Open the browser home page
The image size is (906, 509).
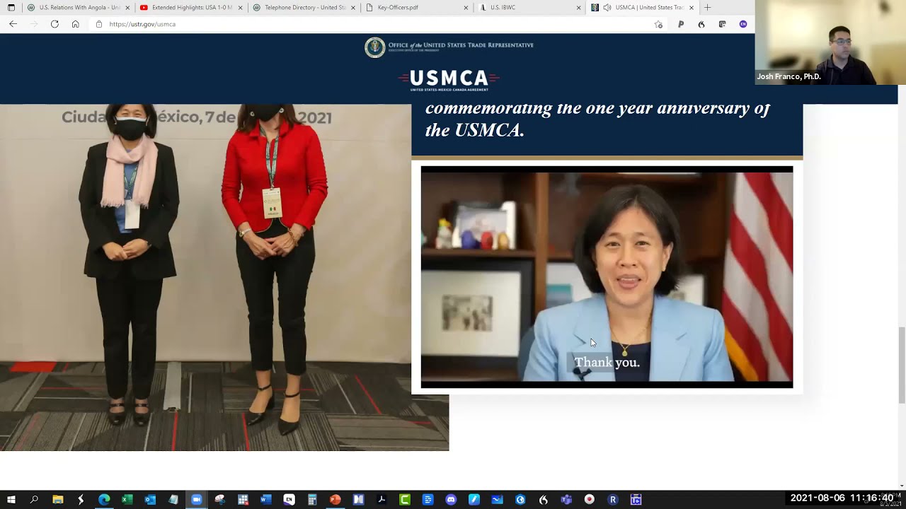[76, 24]
